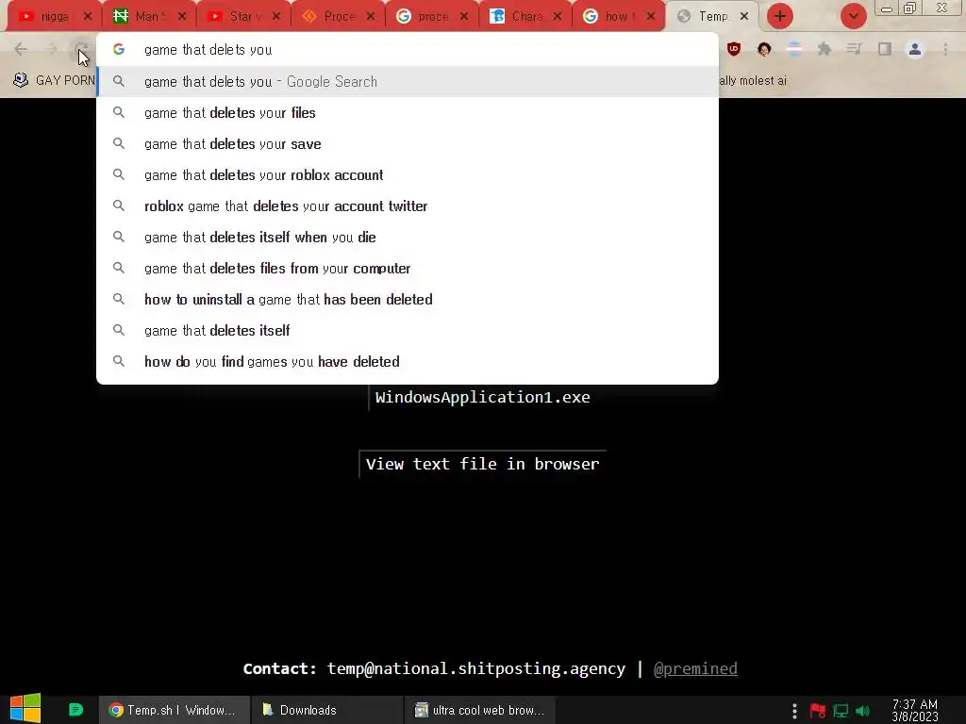Open the 'ally molest ai' bookmark
This screenshot has width=966, height=724.
click(x=752, y=80)
